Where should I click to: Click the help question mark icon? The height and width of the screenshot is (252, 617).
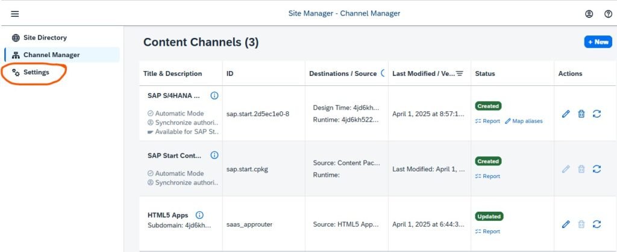point(608,14)
